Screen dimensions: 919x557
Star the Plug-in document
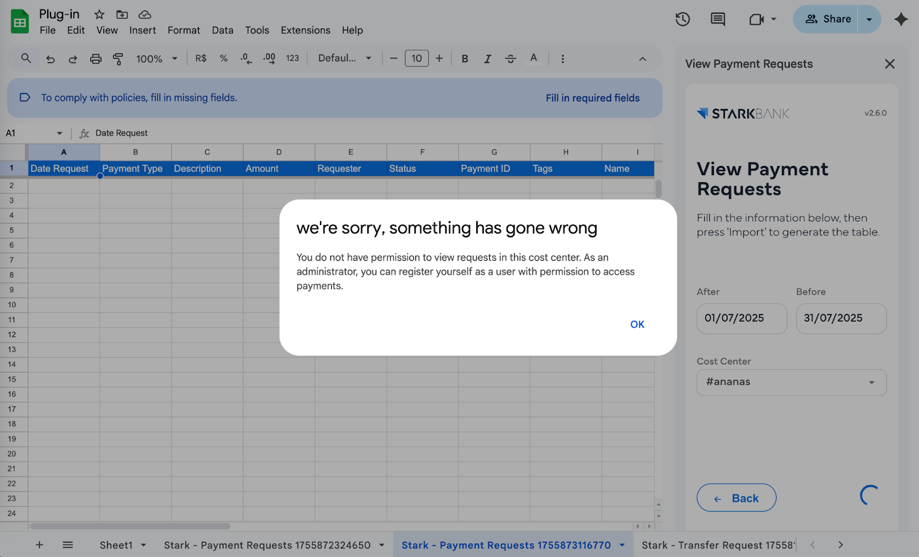(99, 14)
